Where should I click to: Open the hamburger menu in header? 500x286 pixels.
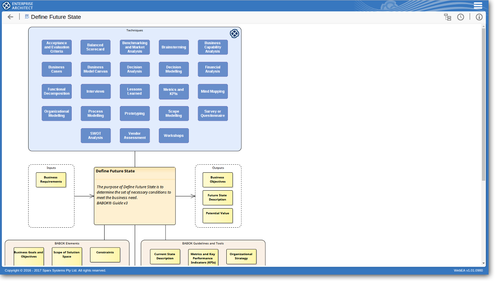click(x=478, y=5)
